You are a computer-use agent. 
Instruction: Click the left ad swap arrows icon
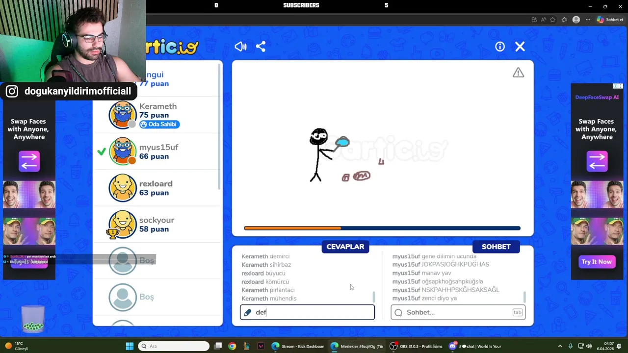(x=29, y=161)
